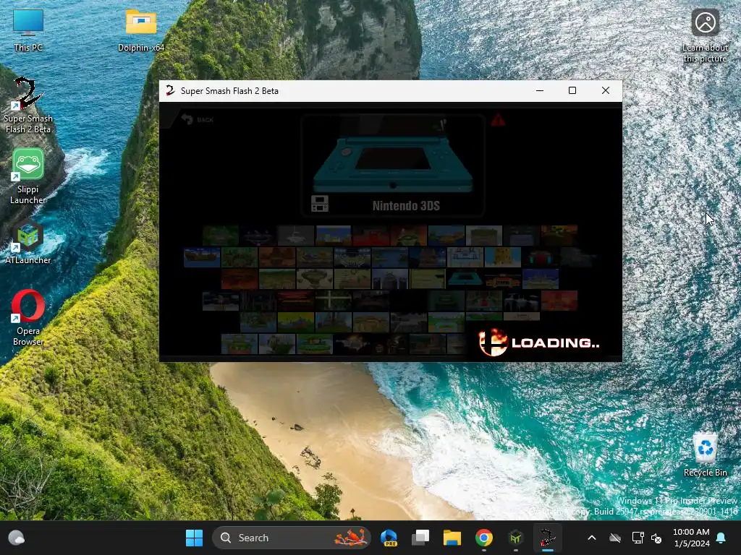This screenshot has width=741, height=555.
Task: Click the "Nintendo 3DS" stage name text
Action: [406, 206]
